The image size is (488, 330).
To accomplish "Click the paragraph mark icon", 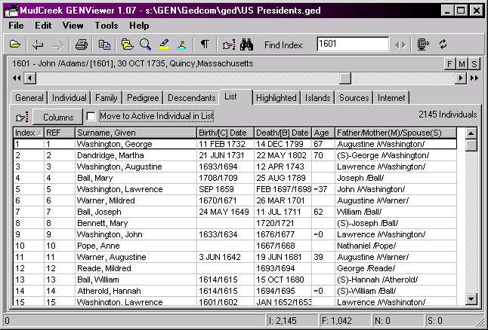I will click(x=205, y=44).
